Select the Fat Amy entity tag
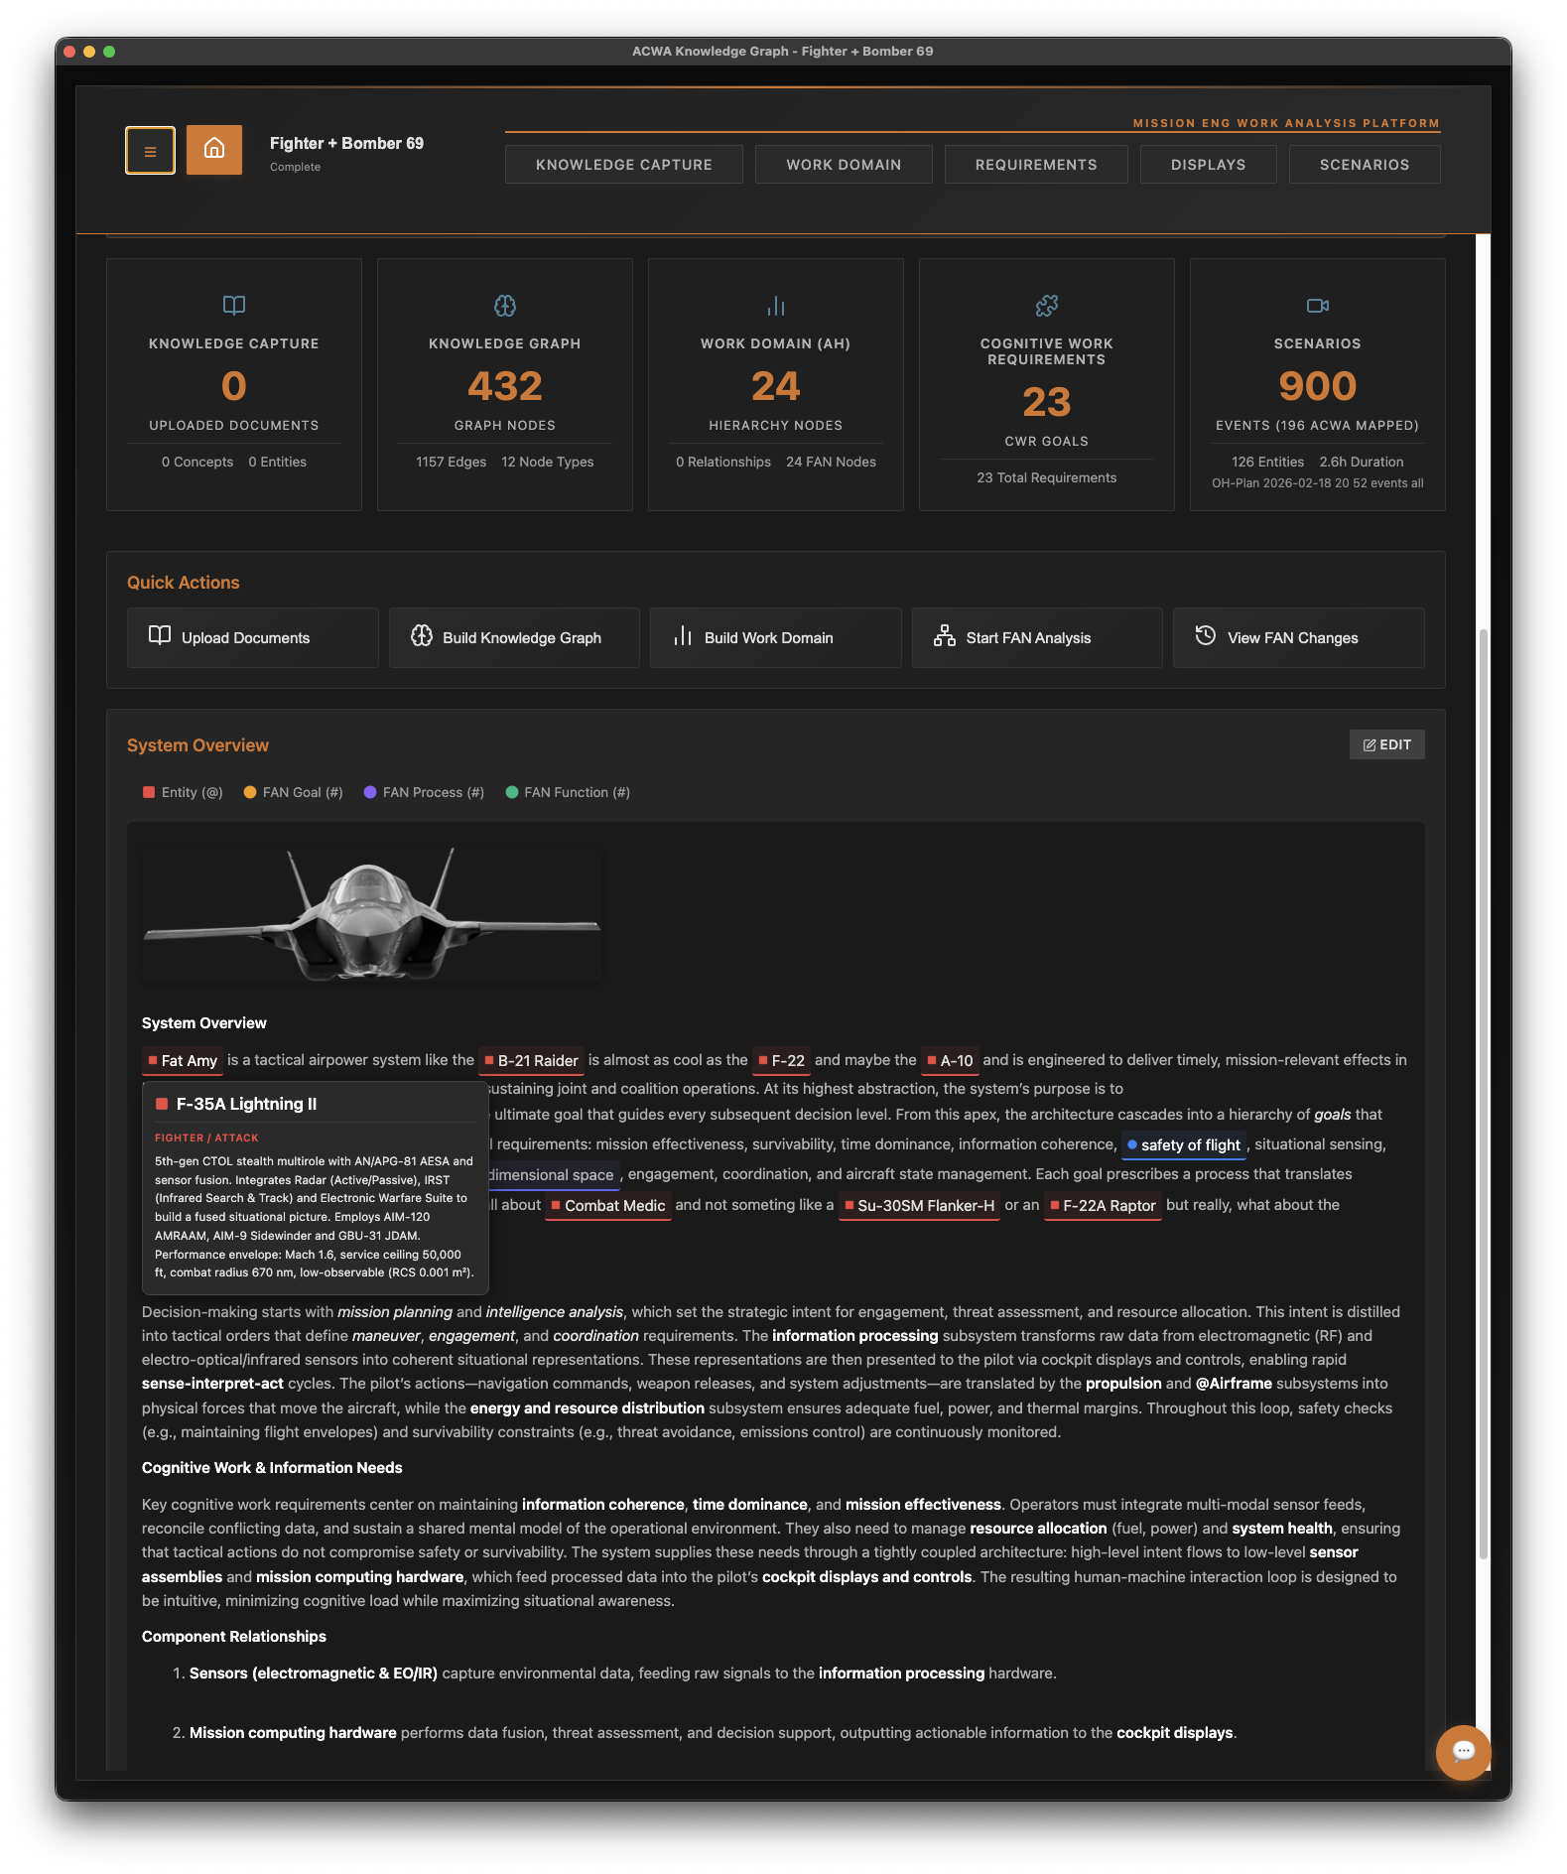This screenshot has height=1874, width=1567. pyautogui.click(x=183, y=1060)
